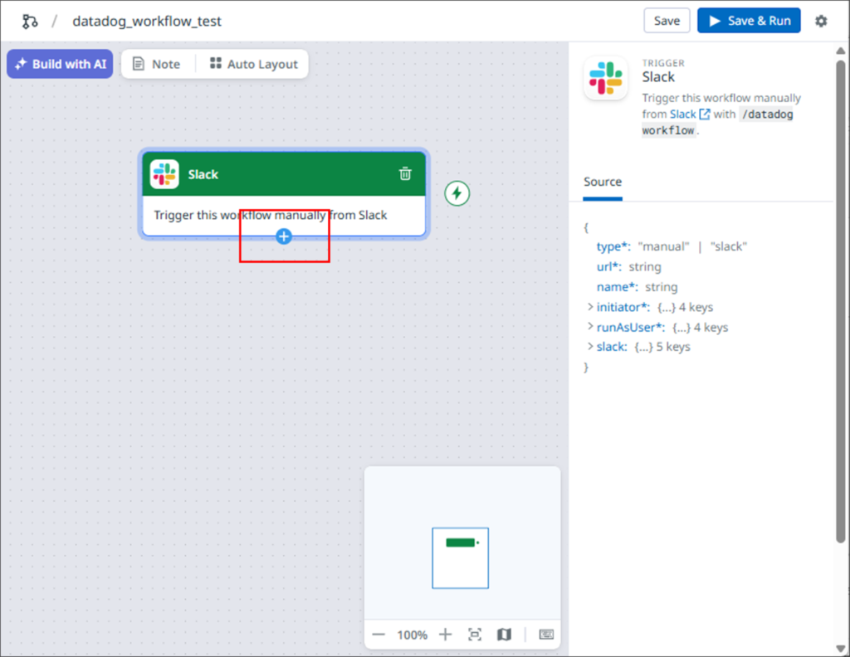Switch to the Source tab
The image size is (850, 657).
(603, 182)
